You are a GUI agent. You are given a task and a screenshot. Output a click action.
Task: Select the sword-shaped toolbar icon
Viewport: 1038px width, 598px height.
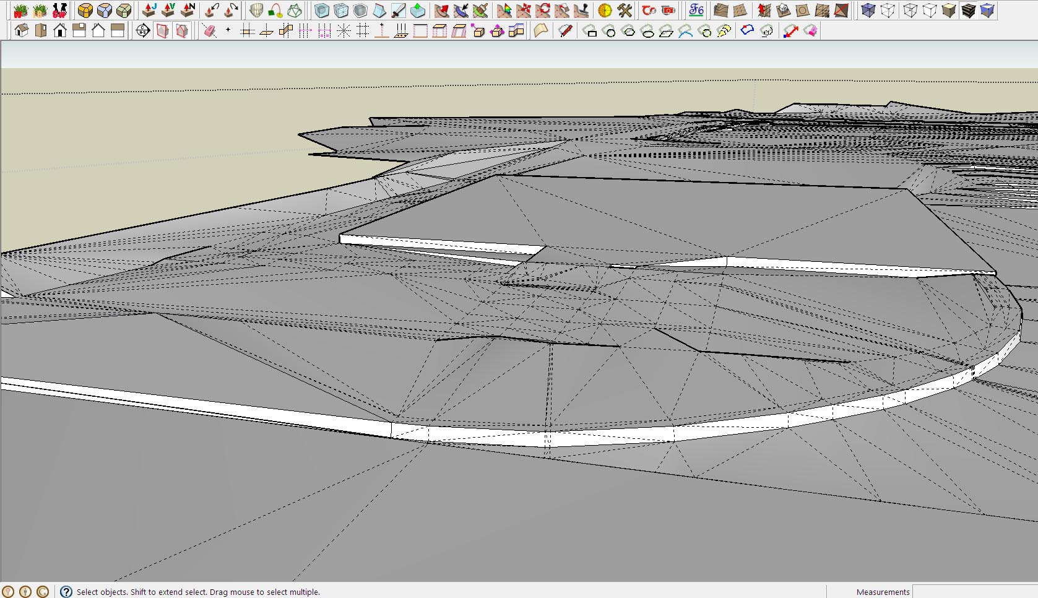(398, 11)
